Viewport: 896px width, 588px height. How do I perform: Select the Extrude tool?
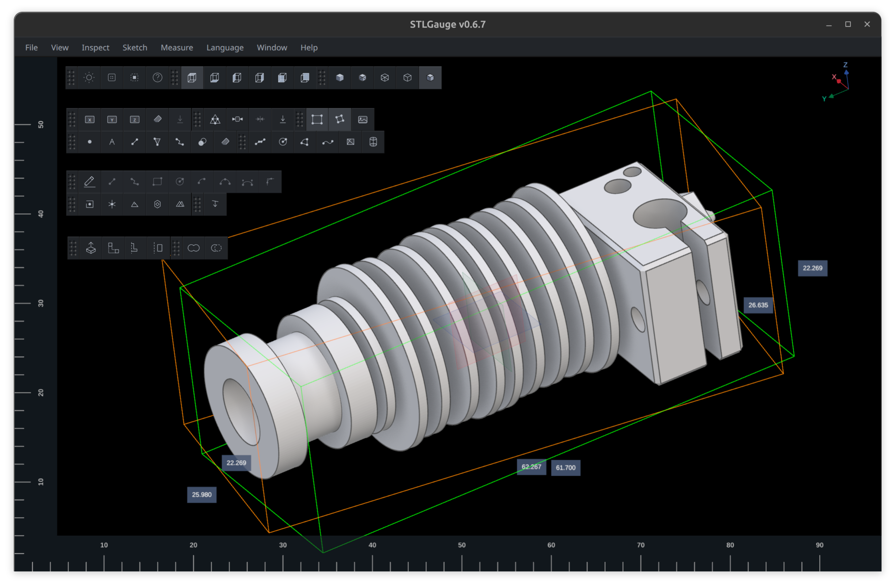pyautogui.click(x=90, y=248)
